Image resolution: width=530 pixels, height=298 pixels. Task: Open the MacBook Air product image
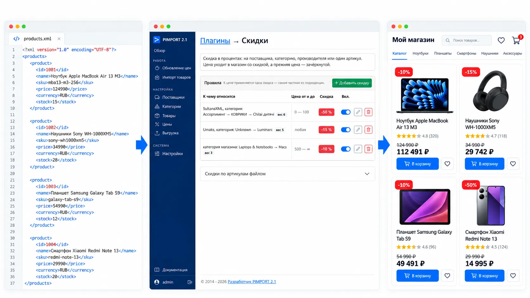pyautogui.click(x=425, y=95)
